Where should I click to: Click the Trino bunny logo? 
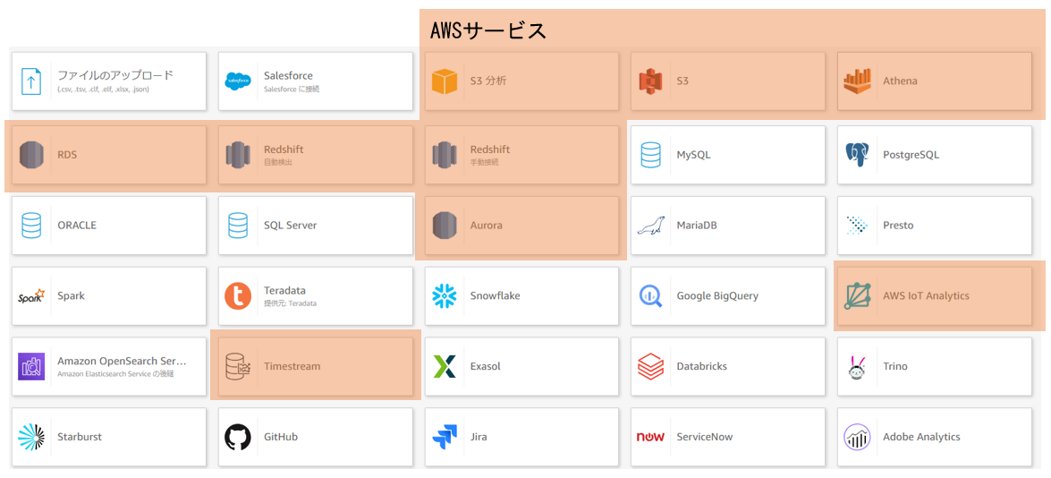click(857, 366)
